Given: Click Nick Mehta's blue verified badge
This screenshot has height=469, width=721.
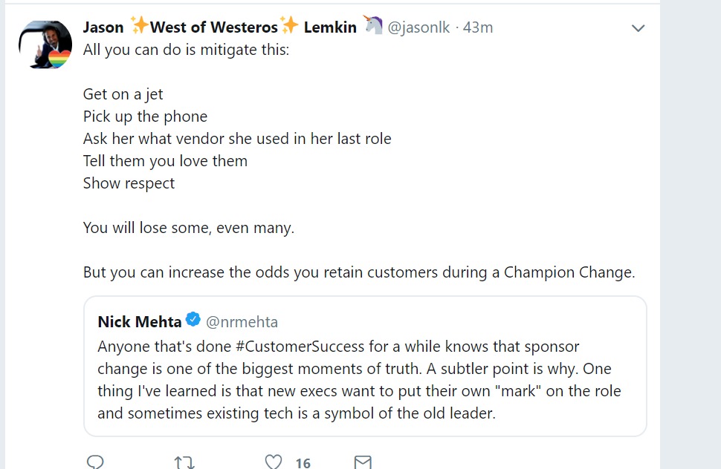Looking at the screenshot, I should pyautogui.click(x=193, y=321).
